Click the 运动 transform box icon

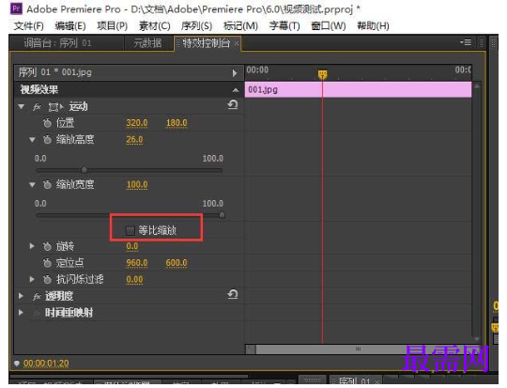pos(55,107)
